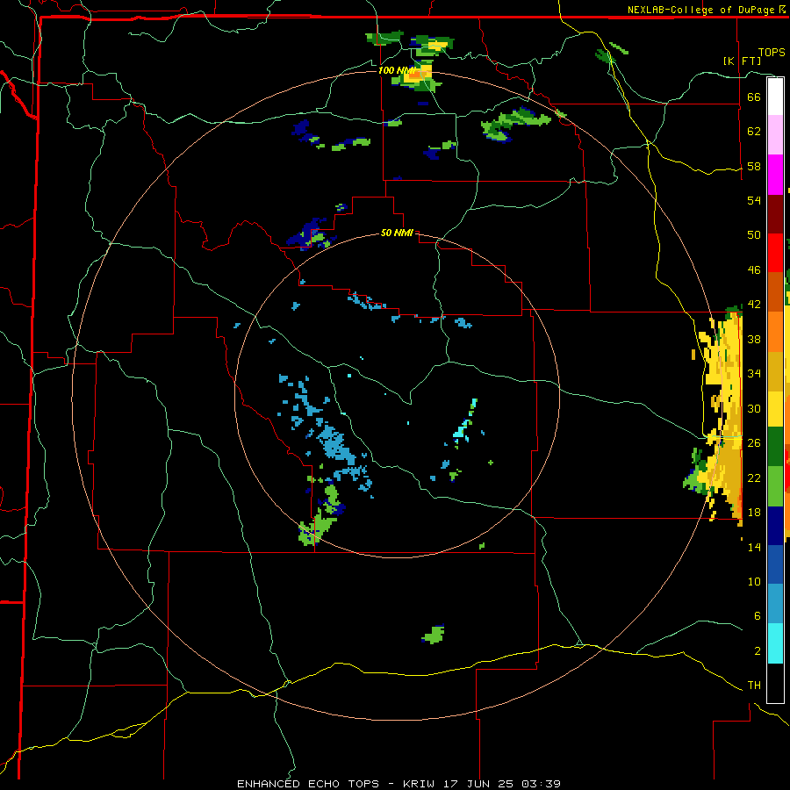Click the legend value 42
This screenshot has width=790, height=790.
(754, 305)
